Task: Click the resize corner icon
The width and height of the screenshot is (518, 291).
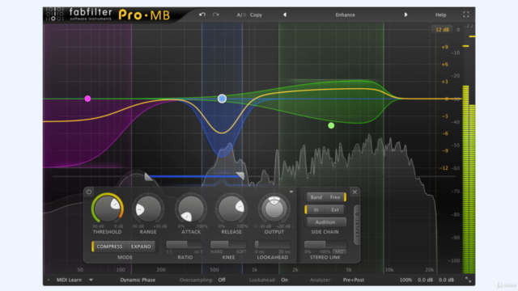Action: coord(468,280)
